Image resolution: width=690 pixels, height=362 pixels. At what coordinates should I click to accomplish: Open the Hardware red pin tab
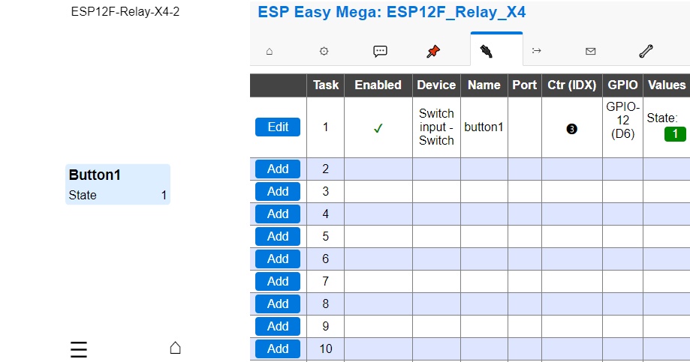[433, 52]
